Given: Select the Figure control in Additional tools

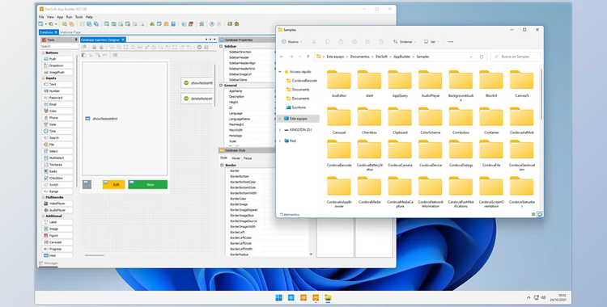Looking at the screenshot, I should pos(57,235).
